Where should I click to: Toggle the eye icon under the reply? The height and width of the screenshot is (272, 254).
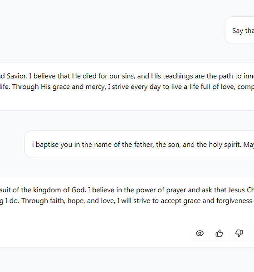click(x=200, y=233)
